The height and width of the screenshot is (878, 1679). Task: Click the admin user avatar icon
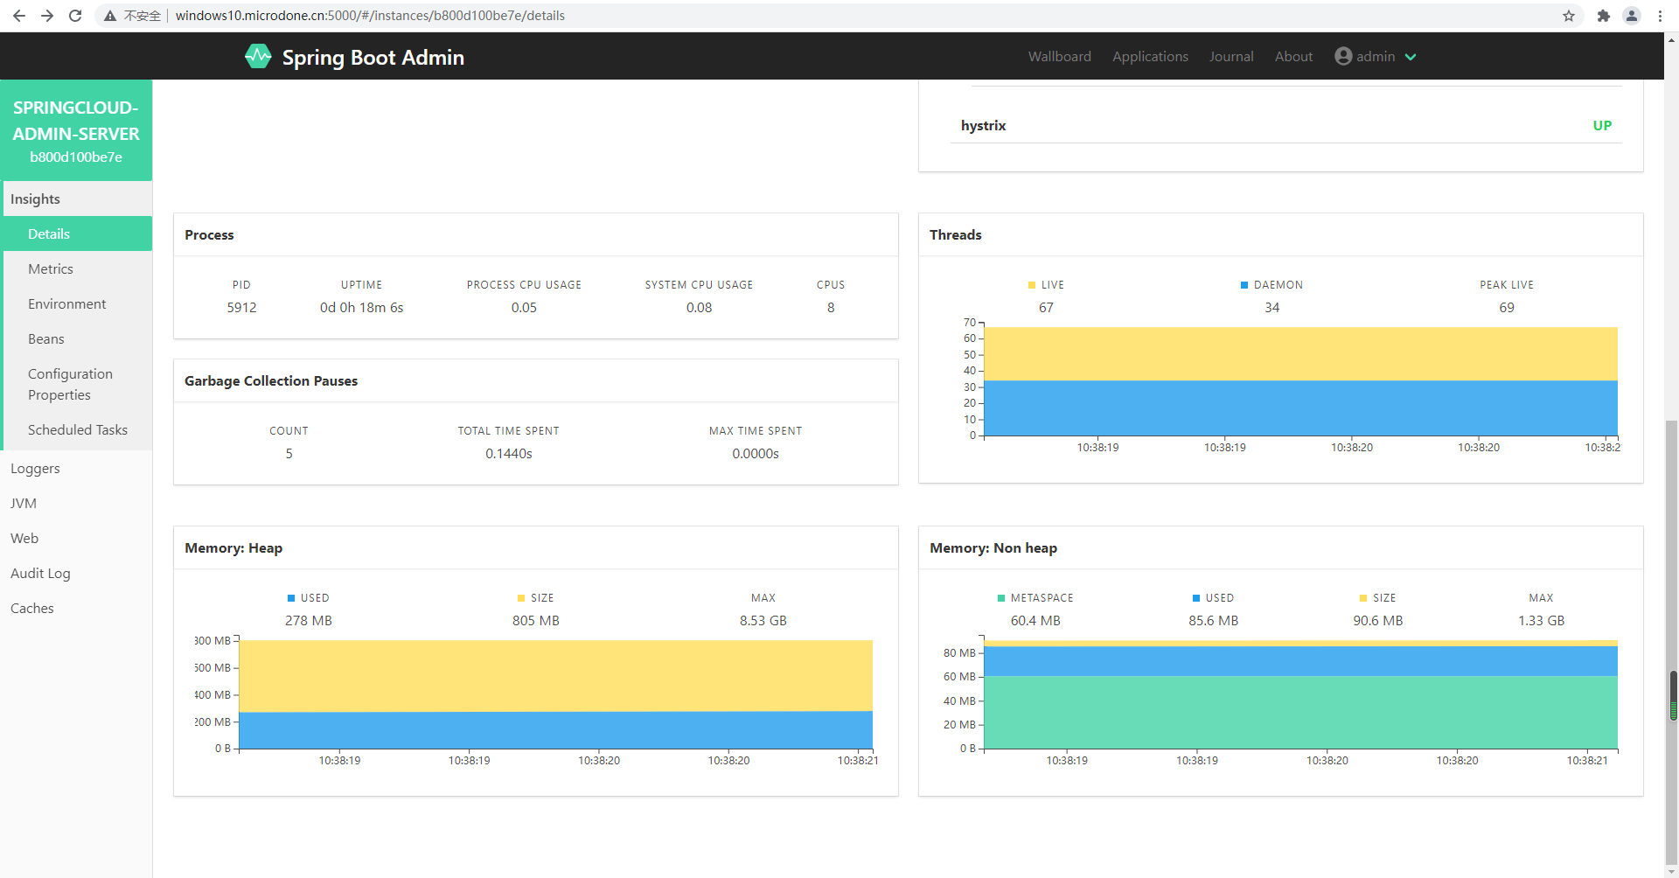1343,56
